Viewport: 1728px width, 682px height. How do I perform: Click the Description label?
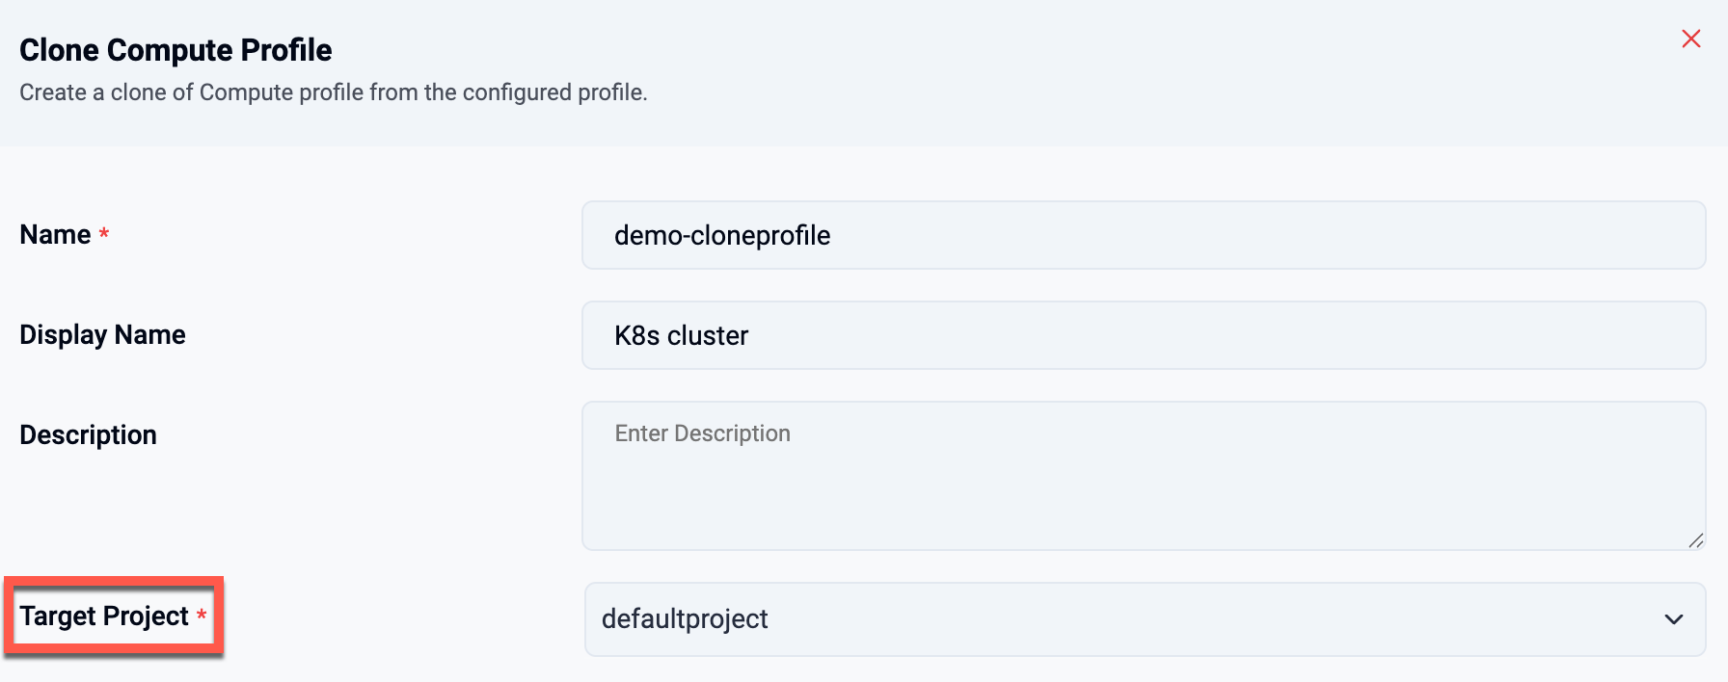click(x=88, y=434)
